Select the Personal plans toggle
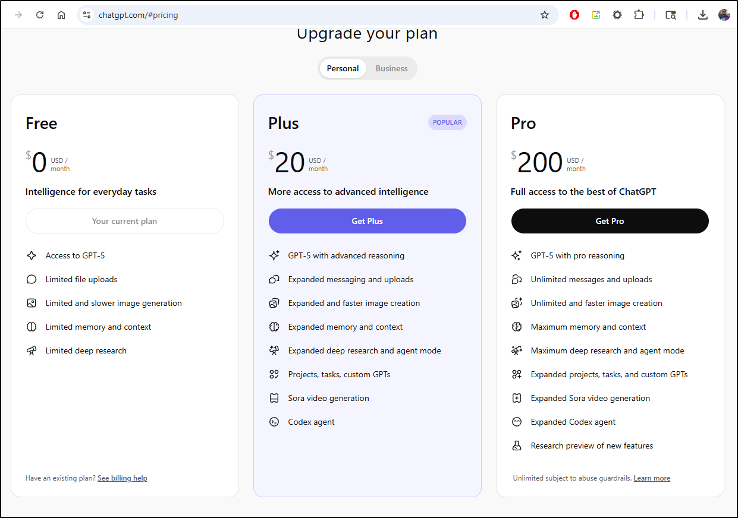The image size is (738, 518). tap(343, 68)
